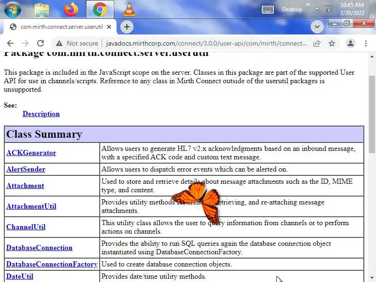376x282 pixels.
Task: Open Chrome profile avatar
Action: tap(350, 43)
